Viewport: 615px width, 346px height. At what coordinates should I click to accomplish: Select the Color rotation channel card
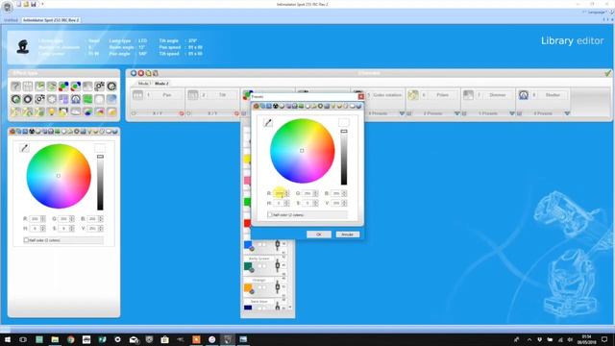380,104
